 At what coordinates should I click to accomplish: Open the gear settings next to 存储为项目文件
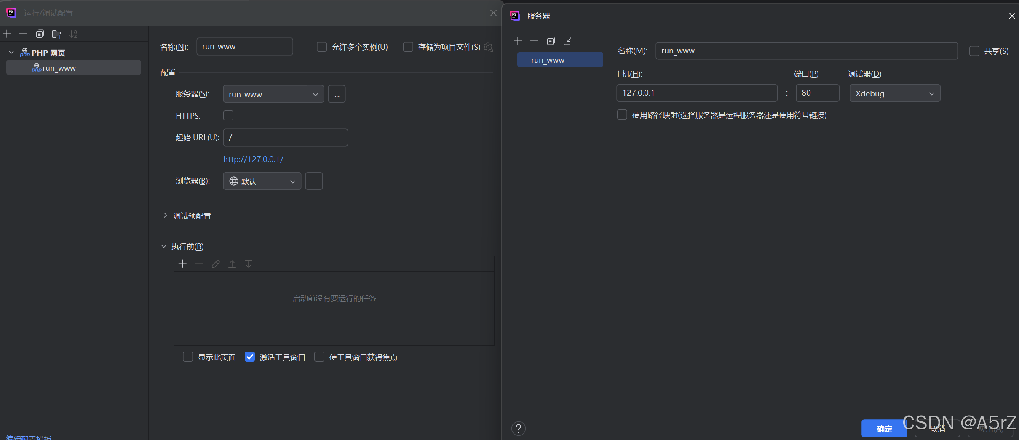coord(487,47)
